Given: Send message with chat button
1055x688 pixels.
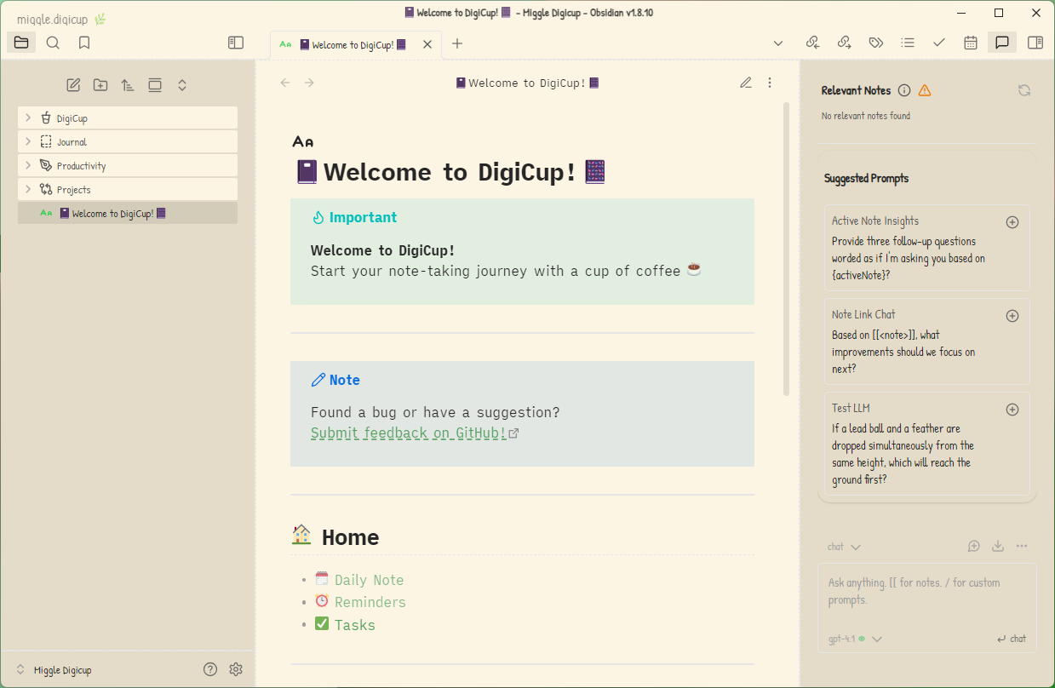Looking at the screenshot, I should (1012, 639).
